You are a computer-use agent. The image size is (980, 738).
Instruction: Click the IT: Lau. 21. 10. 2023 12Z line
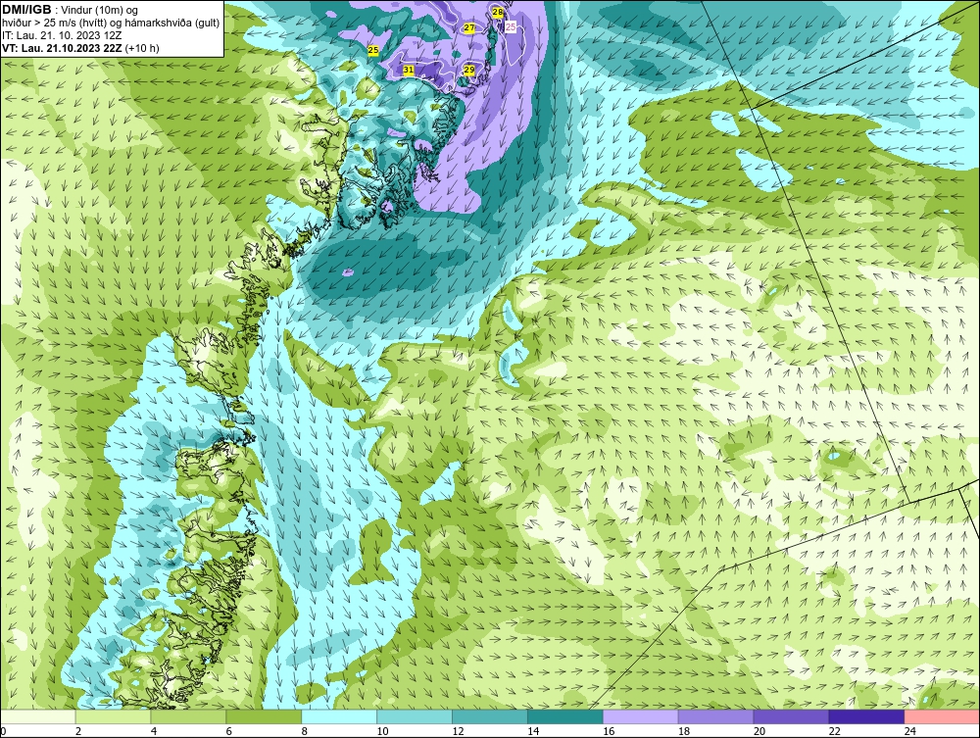click(x=61, y=35)
